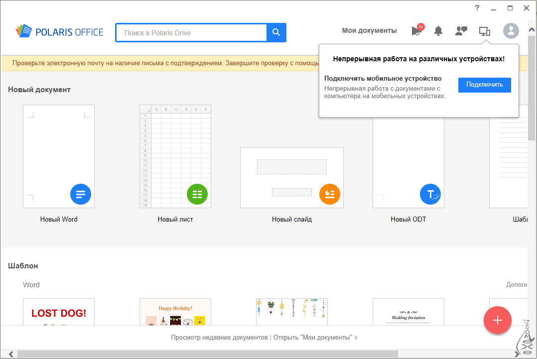Open the hanging ornaments template
The width and height of the screenshot is (537, 359).
point(292,312)
